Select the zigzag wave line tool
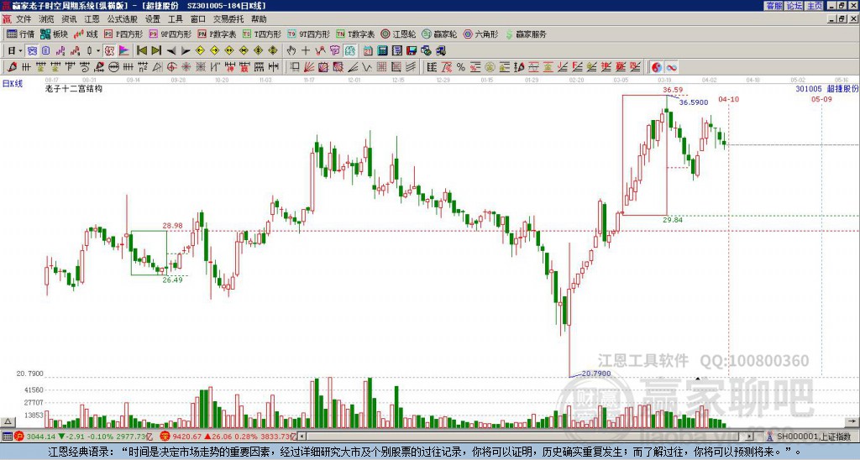Image resolution: width=860 pixels, height=460 pixels. pyautogui.click(x=367, y=67)
